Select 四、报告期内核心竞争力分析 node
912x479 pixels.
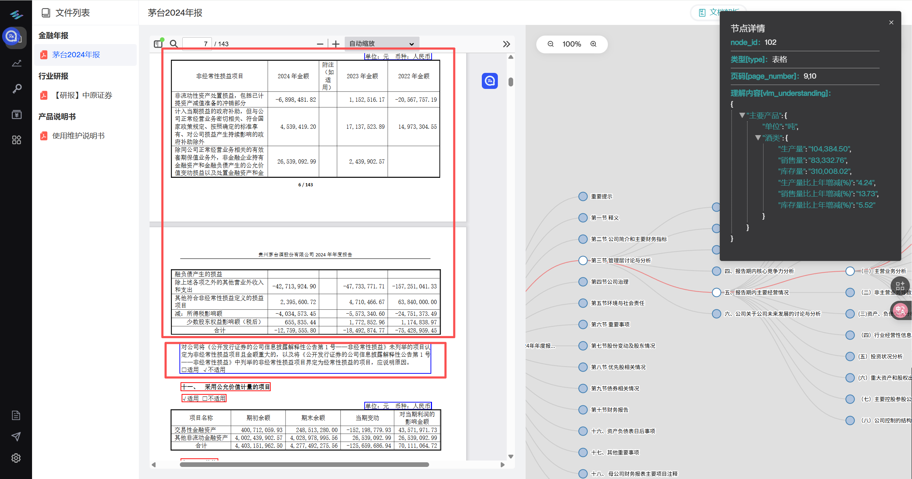(x=716, y=271)
